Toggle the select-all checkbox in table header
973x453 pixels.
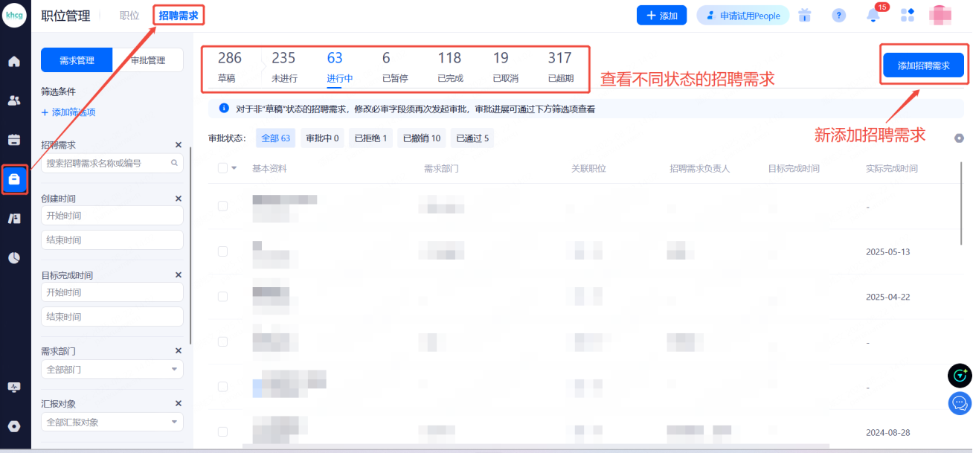(222, 168)
